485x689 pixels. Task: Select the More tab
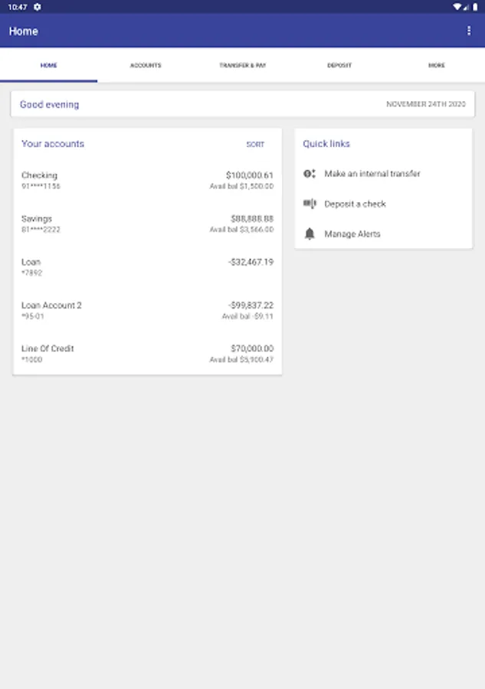pyautogui.click(x=437, y=66)
